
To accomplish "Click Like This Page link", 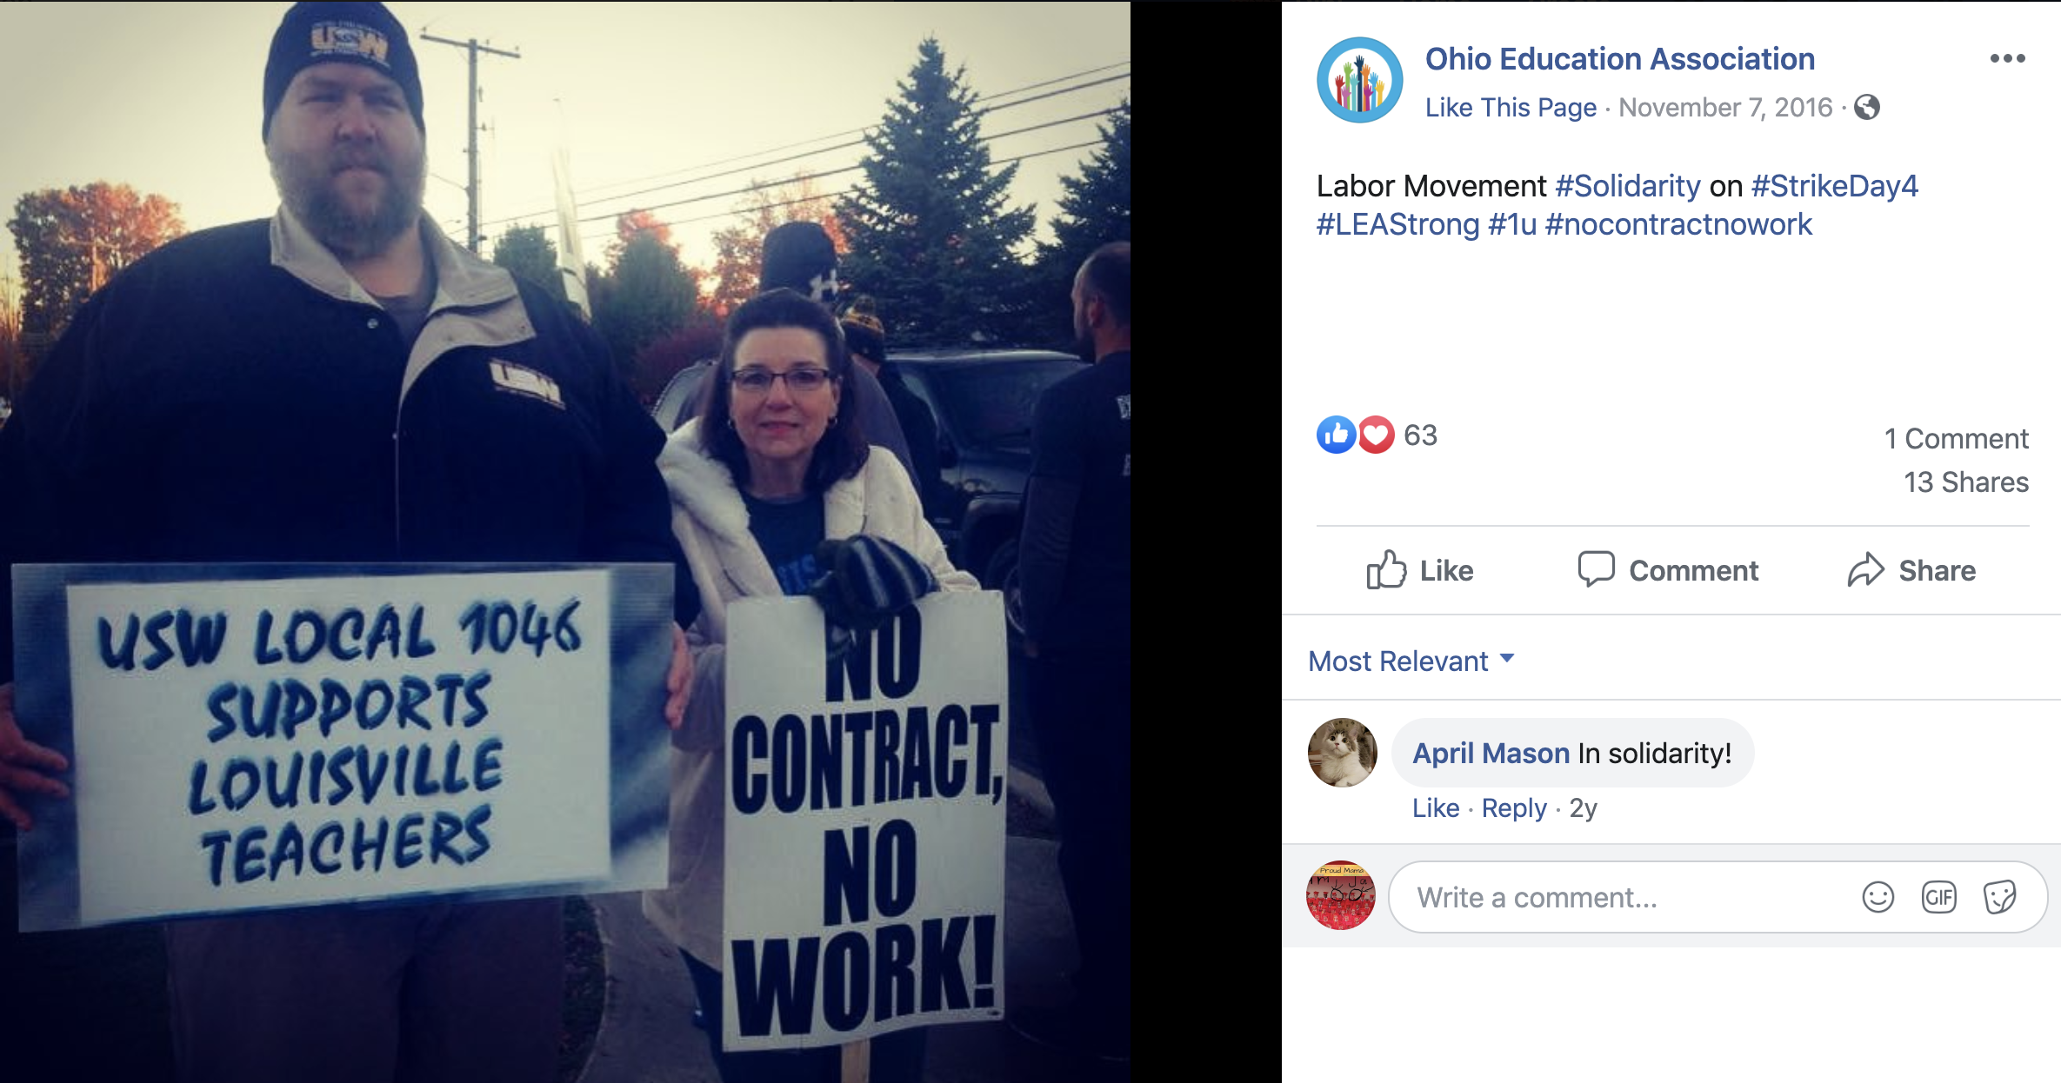I will click(x=1511, y=108).
